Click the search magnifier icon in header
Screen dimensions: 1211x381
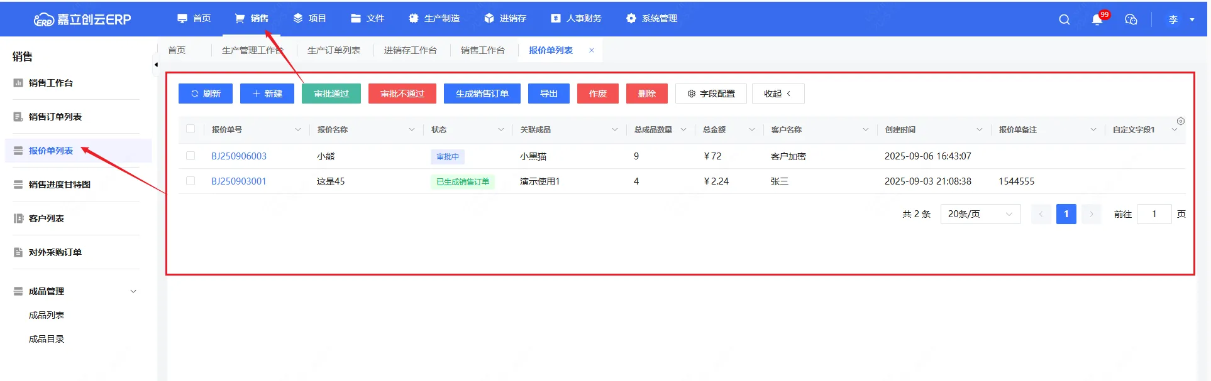coord(1064,19)
